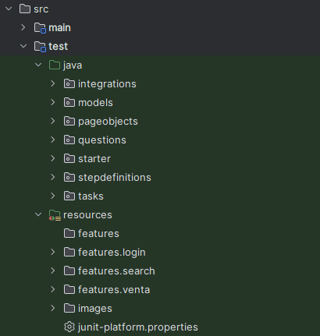The width and height of the screenshot is (320, 336).
Task: Expand the images folder arrow
Action: click(53, 308)
